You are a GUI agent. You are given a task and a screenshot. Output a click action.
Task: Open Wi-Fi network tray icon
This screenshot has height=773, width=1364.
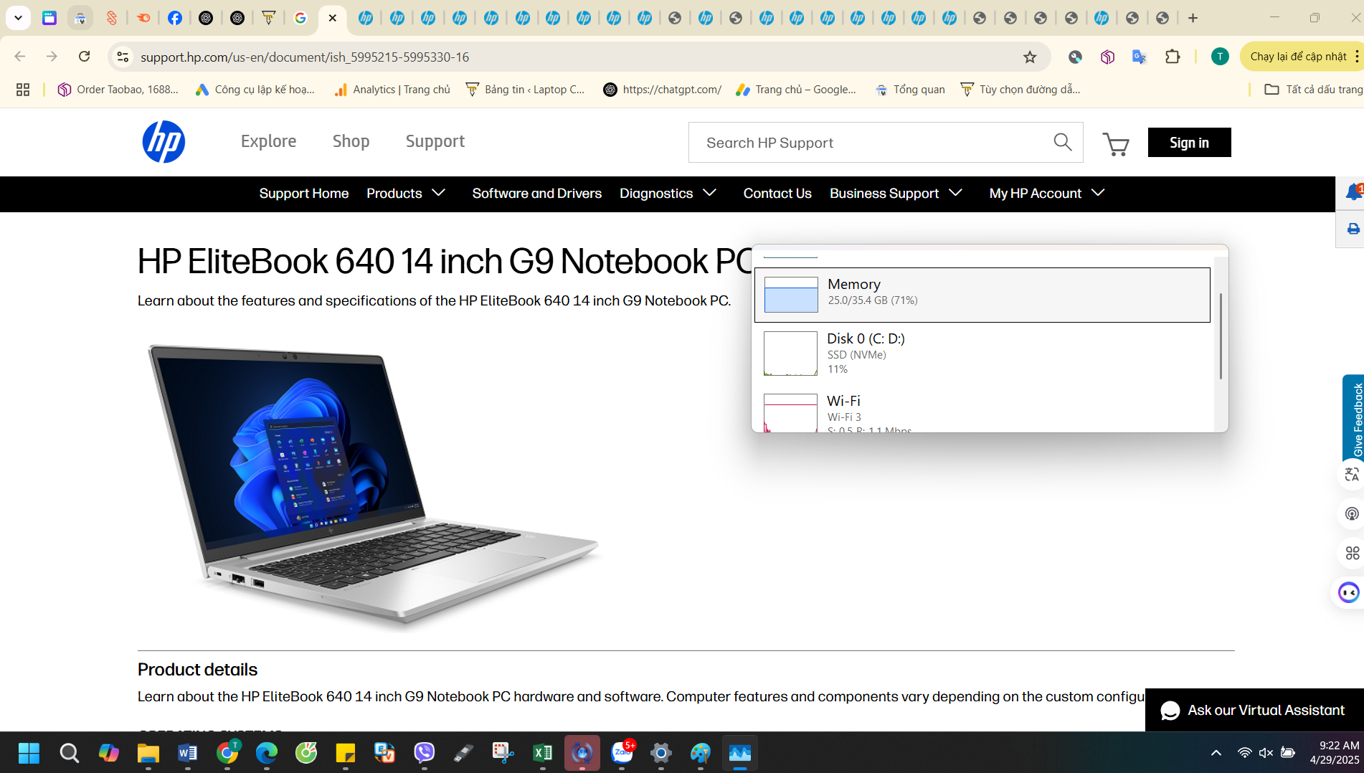pos(1244,753)
